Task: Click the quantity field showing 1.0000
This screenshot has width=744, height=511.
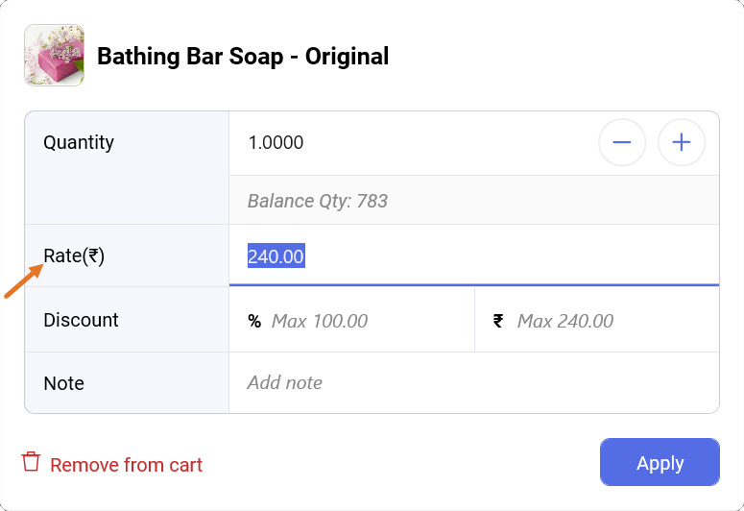Action: pyautogui.click(x=403, y=143)
